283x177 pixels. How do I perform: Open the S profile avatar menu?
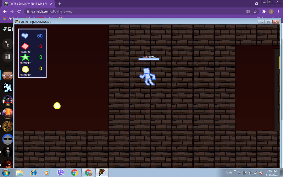coord(271,12)
